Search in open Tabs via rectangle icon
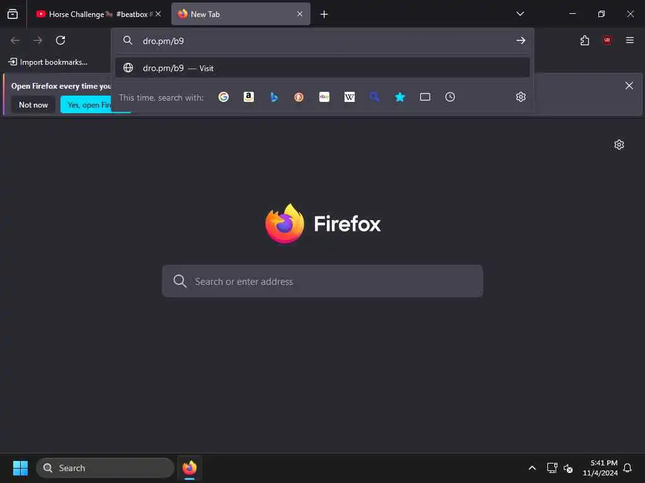Viewport: 645px width, 483px height. pos(425,97)
